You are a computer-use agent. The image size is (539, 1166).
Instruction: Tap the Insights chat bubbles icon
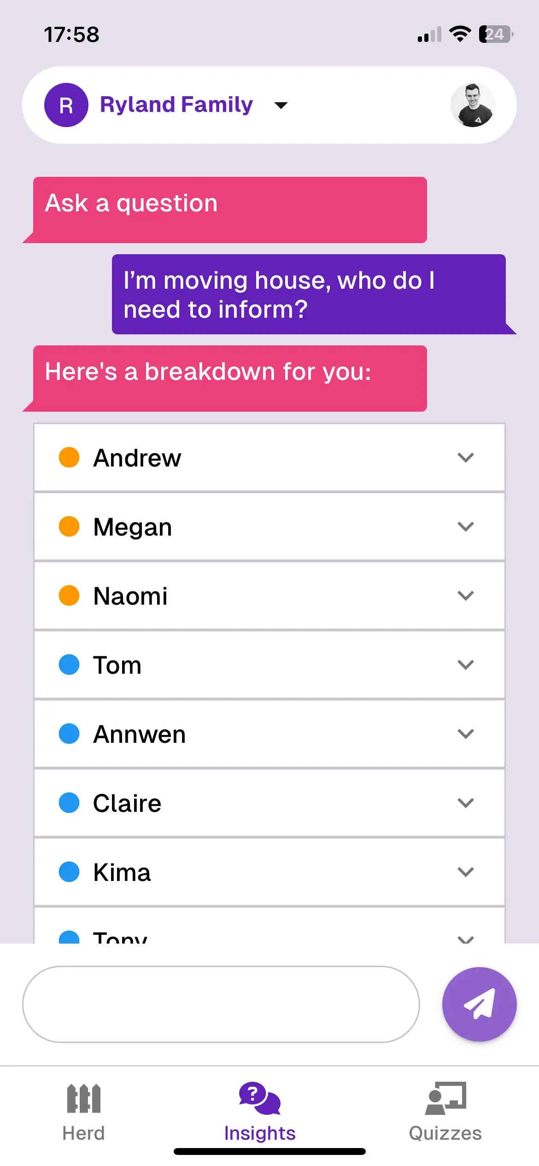click(260, 1098)
